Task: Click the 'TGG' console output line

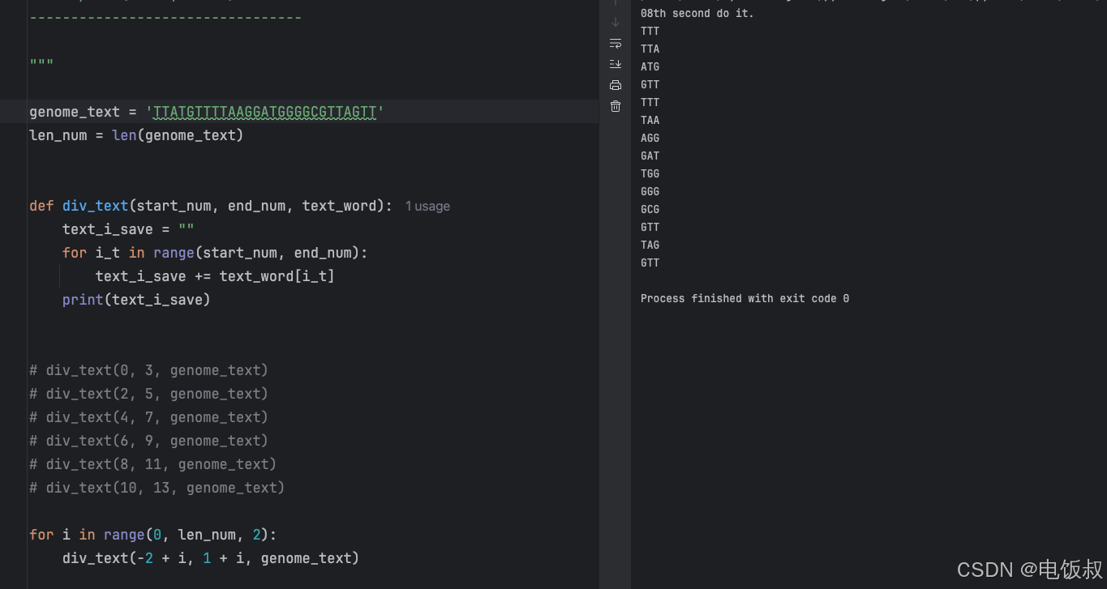Action: [650, 174]
